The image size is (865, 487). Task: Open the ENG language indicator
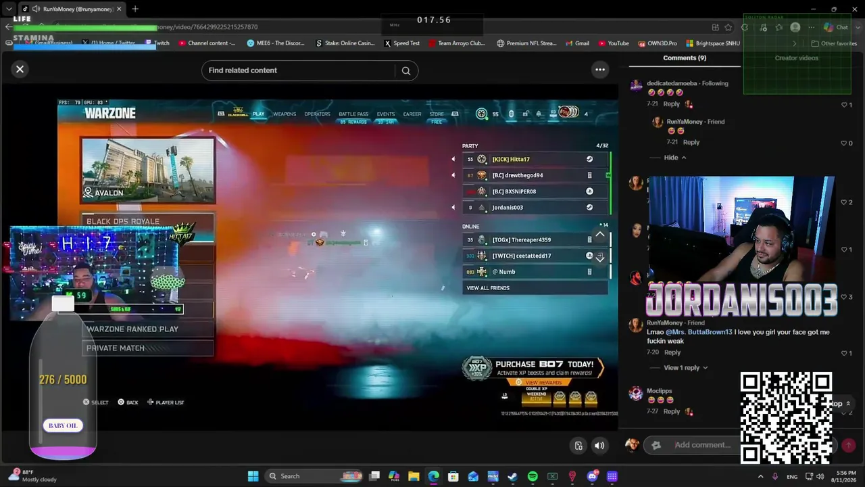point(792,476)
